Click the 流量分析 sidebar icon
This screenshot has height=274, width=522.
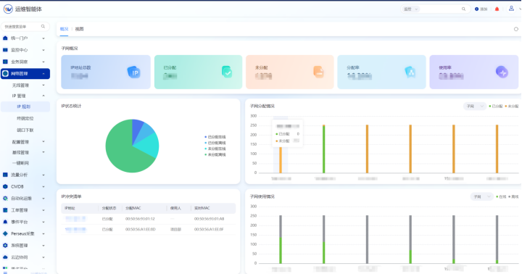point(5,175)
